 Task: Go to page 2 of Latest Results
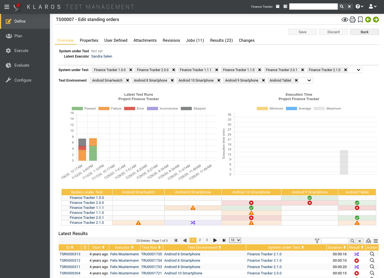click(200, 240)
